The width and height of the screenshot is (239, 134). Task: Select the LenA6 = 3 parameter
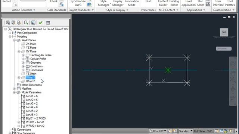[x=32, y=115]
